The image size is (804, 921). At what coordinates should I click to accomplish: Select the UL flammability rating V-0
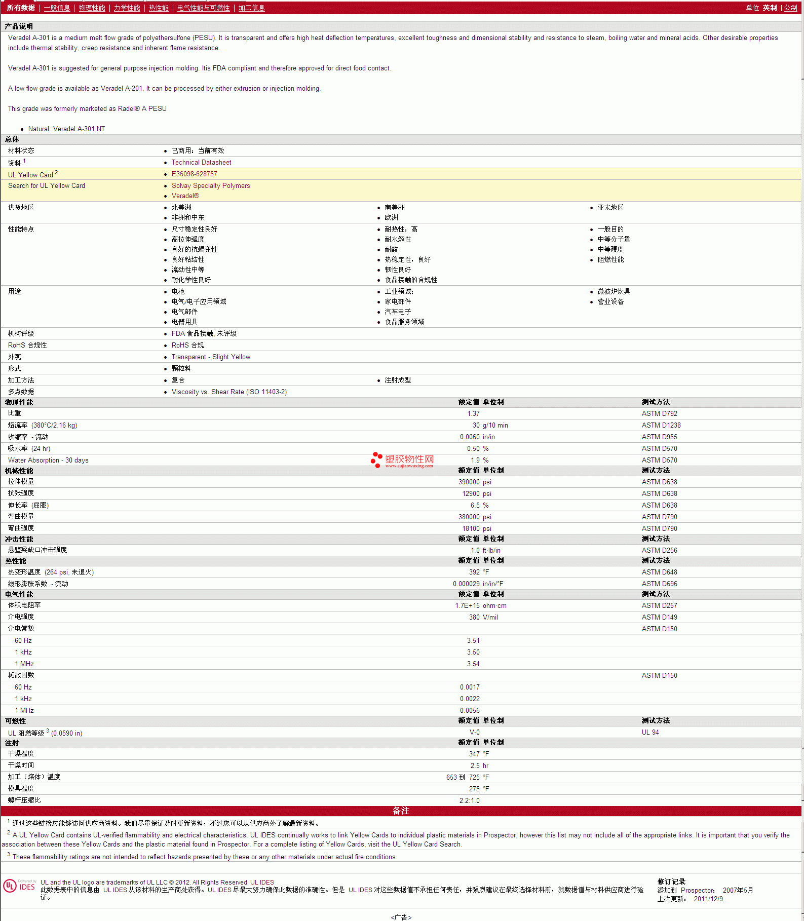coord(474,732)
